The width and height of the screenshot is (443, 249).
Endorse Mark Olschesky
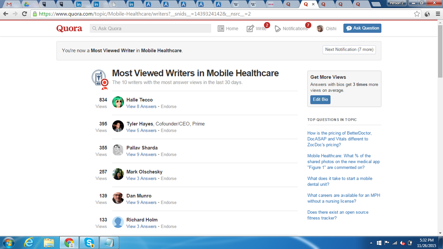click(169, 179)
